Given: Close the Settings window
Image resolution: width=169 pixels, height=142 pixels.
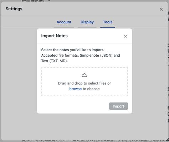Looking at the screenshot, I should [161, 9].
